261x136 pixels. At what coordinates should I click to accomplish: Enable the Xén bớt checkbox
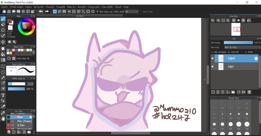click(229, 52)
